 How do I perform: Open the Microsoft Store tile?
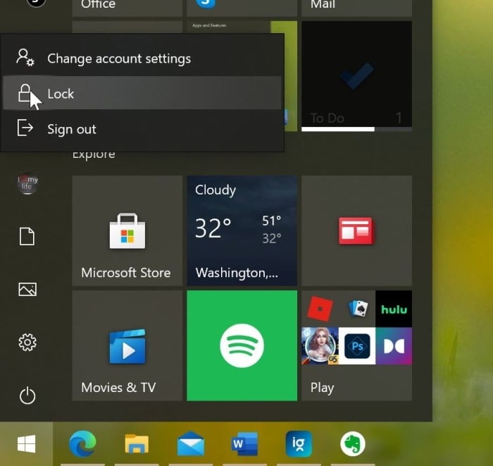click(127, 231)
